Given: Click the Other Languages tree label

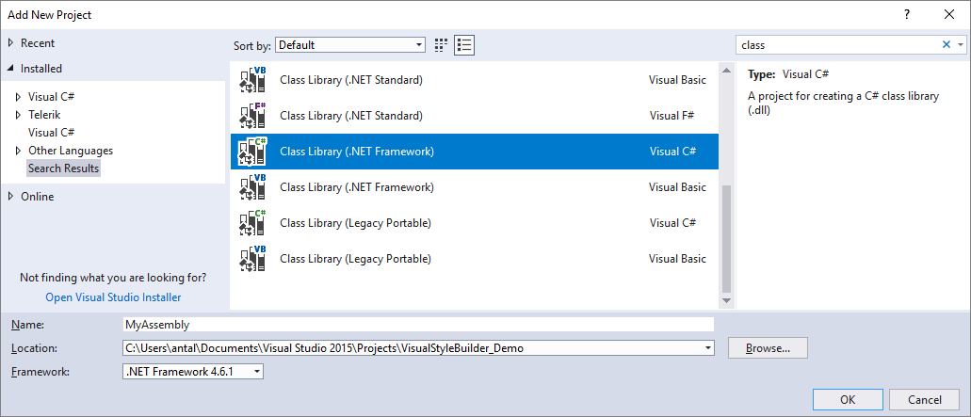Looking at the screenshot, I should (x=71, y=151).
